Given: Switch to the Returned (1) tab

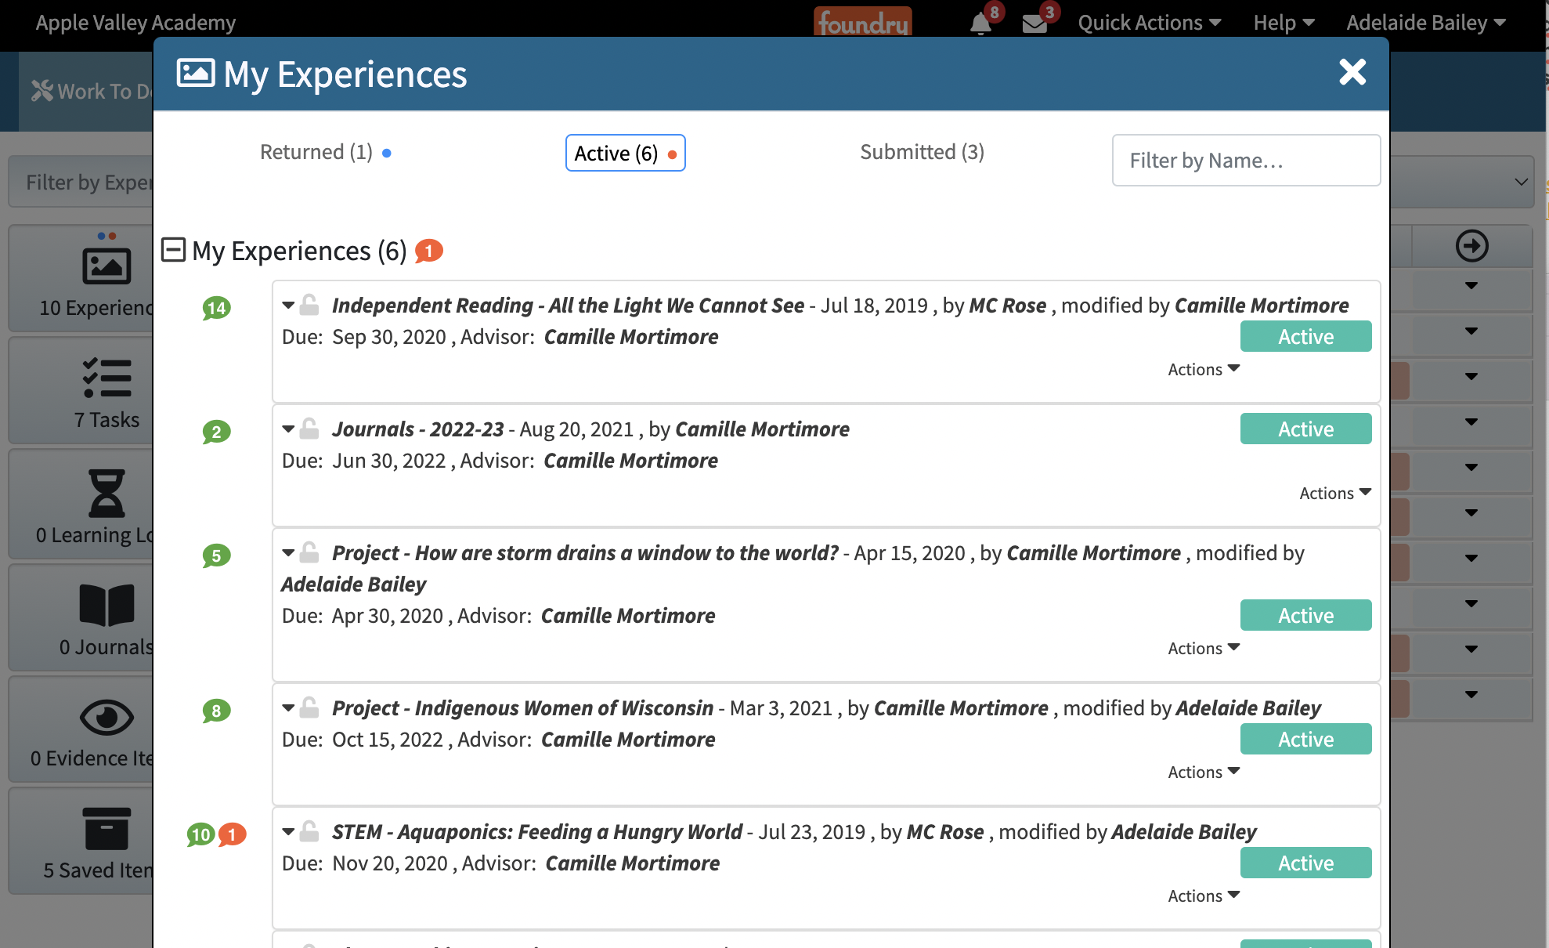Looking at the screenshot, I should tap(316, 152).
